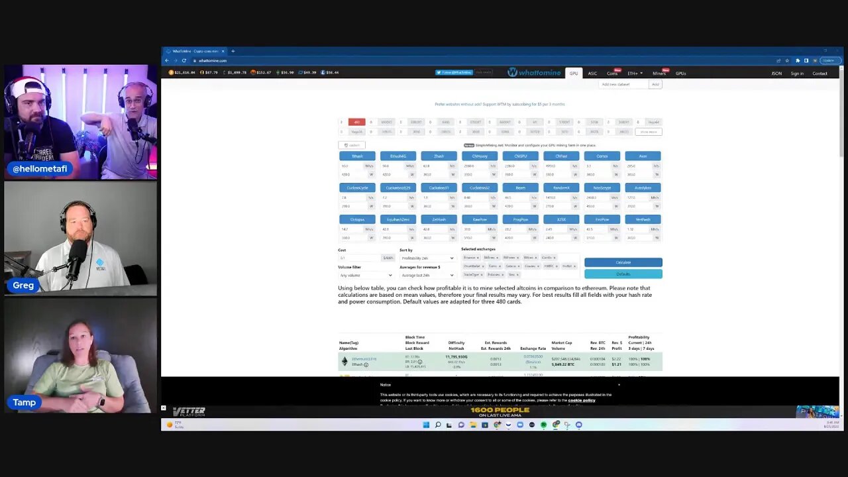Reload the WhatToMine page

point(184,60)
